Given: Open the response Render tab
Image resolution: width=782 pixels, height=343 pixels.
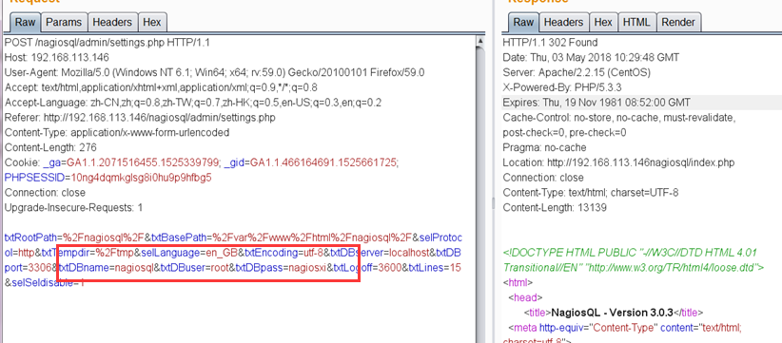Looking at the screenshot, I should click(677, 23).
